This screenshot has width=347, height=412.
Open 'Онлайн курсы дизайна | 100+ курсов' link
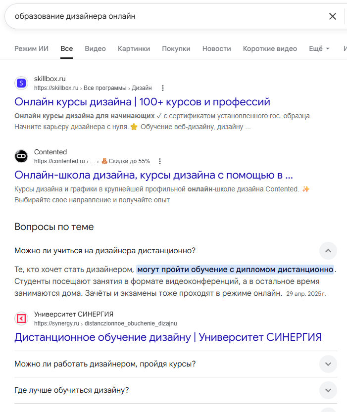tap(142, 102)
